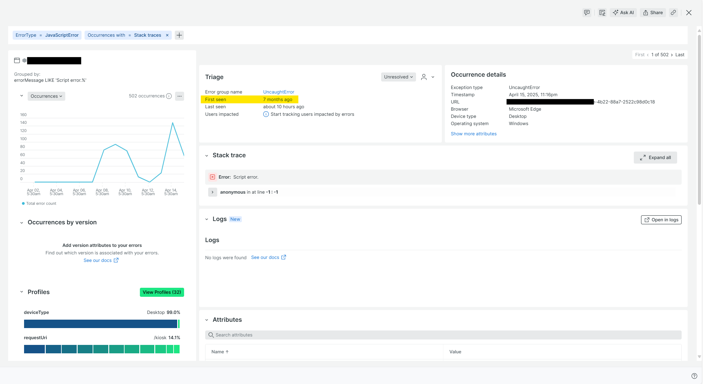Screen dimensions: 703x384
Task: Click info icon beside 502 occurrences
Action: (x=169, y=96)
